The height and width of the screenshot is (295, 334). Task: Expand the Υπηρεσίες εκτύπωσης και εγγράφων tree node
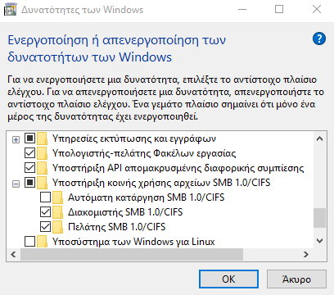pyautogui.click(x=16, y=140)
